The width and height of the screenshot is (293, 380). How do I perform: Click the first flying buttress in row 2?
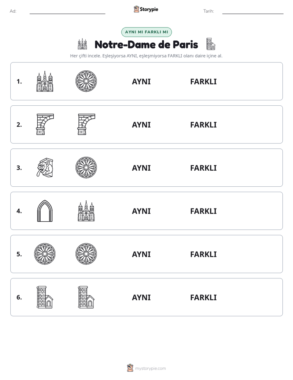(x=45, y=124)
